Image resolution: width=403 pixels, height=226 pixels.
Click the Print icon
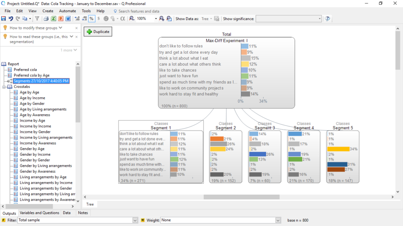(46, 19)
